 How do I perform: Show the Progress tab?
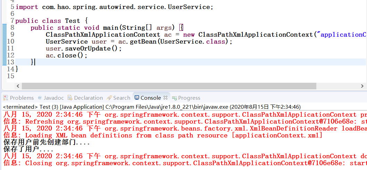pos(186,98)
